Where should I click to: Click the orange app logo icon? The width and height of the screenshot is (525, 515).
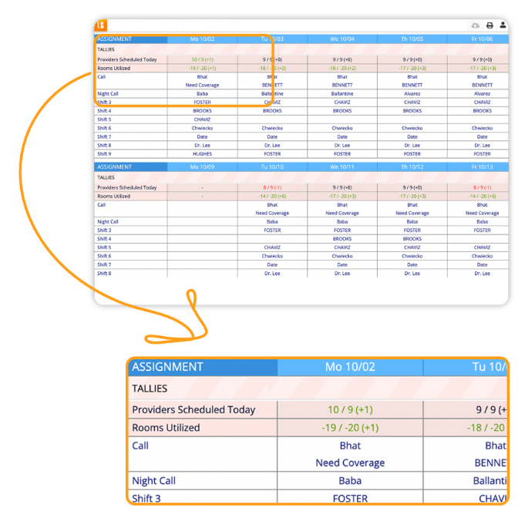click(101, 25)
